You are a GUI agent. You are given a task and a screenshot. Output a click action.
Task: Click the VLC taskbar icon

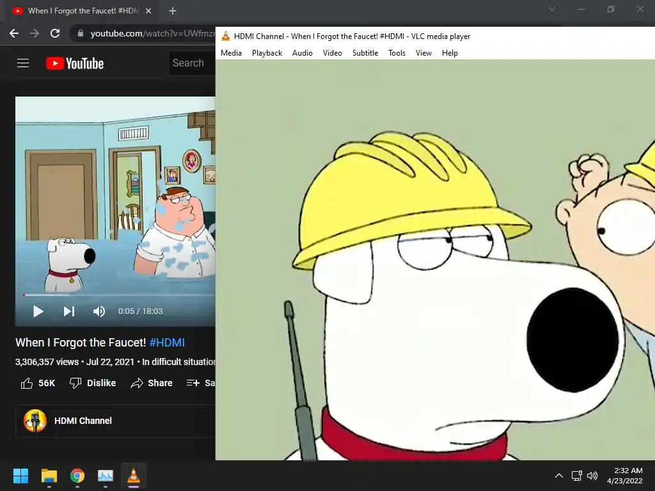(x=134, y=476)
